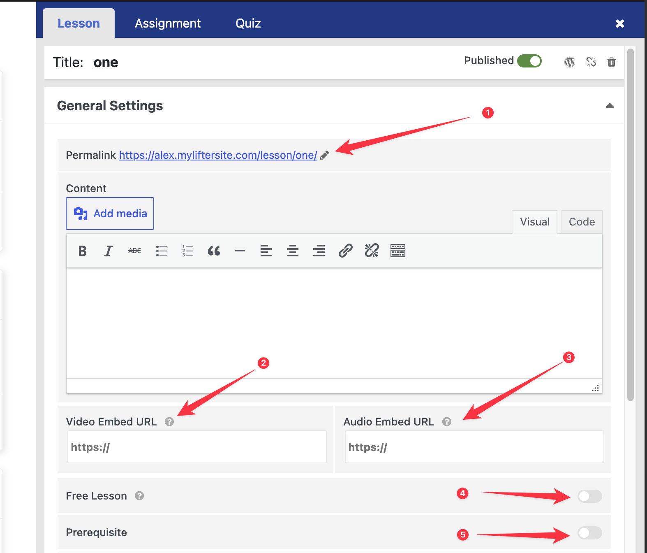Turn off the Published toggle
The height and width of the screenshot is (553, 647).
coord(529,61)
